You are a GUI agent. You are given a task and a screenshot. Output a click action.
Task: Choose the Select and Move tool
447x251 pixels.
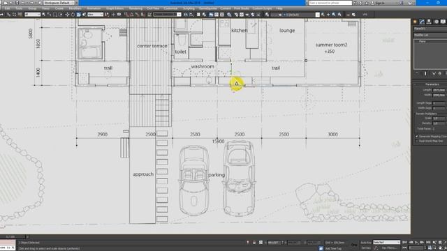point(67,15)
